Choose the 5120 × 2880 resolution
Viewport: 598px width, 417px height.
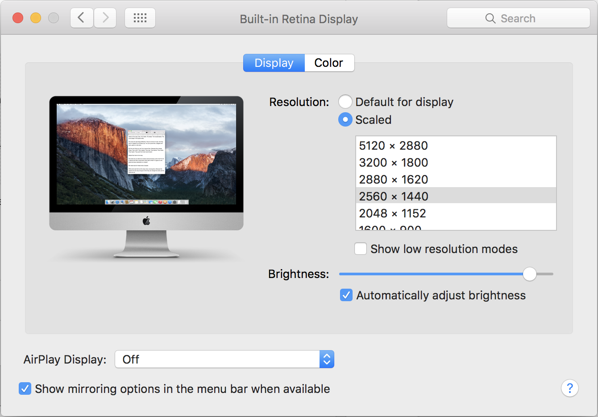(x=456, y=146)
